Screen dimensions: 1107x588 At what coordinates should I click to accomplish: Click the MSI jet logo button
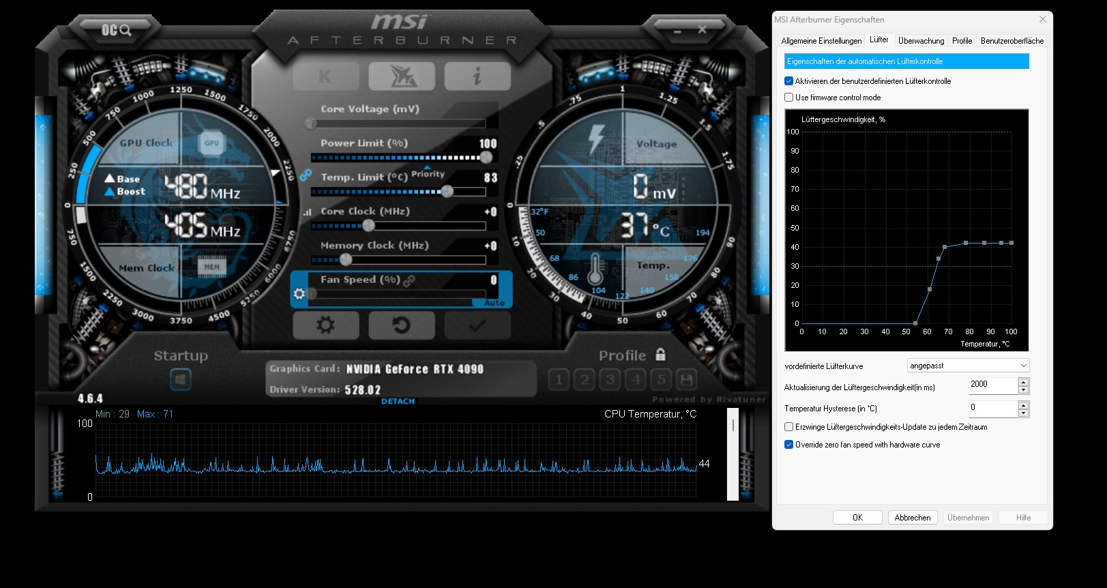(402, 76)
